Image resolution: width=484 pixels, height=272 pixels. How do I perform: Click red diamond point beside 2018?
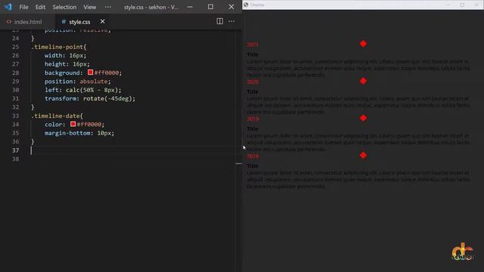click(363, 155)
